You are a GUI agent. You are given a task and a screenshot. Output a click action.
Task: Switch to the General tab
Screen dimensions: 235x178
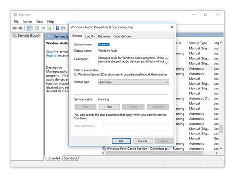click(x=77, y=36)
